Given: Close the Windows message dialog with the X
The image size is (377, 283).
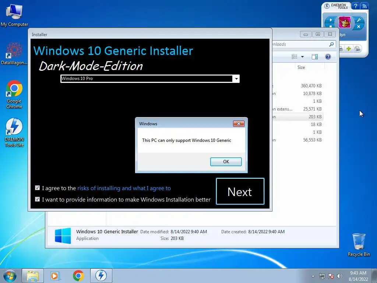Looking at the screenshot, I should coord(239,124).
